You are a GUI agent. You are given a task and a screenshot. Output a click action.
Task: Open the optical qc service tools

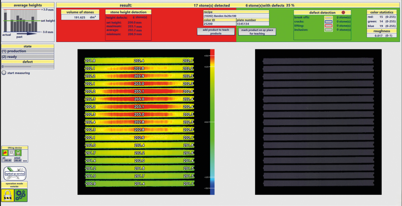tap(14, 173)
